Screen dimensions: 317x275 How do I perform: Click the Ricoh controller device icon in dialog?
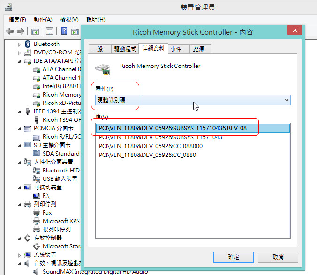(103, 69)
